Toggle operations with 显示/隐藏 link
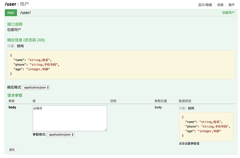The width and height of the screenshot is (240, 158). tap(205, 5)
